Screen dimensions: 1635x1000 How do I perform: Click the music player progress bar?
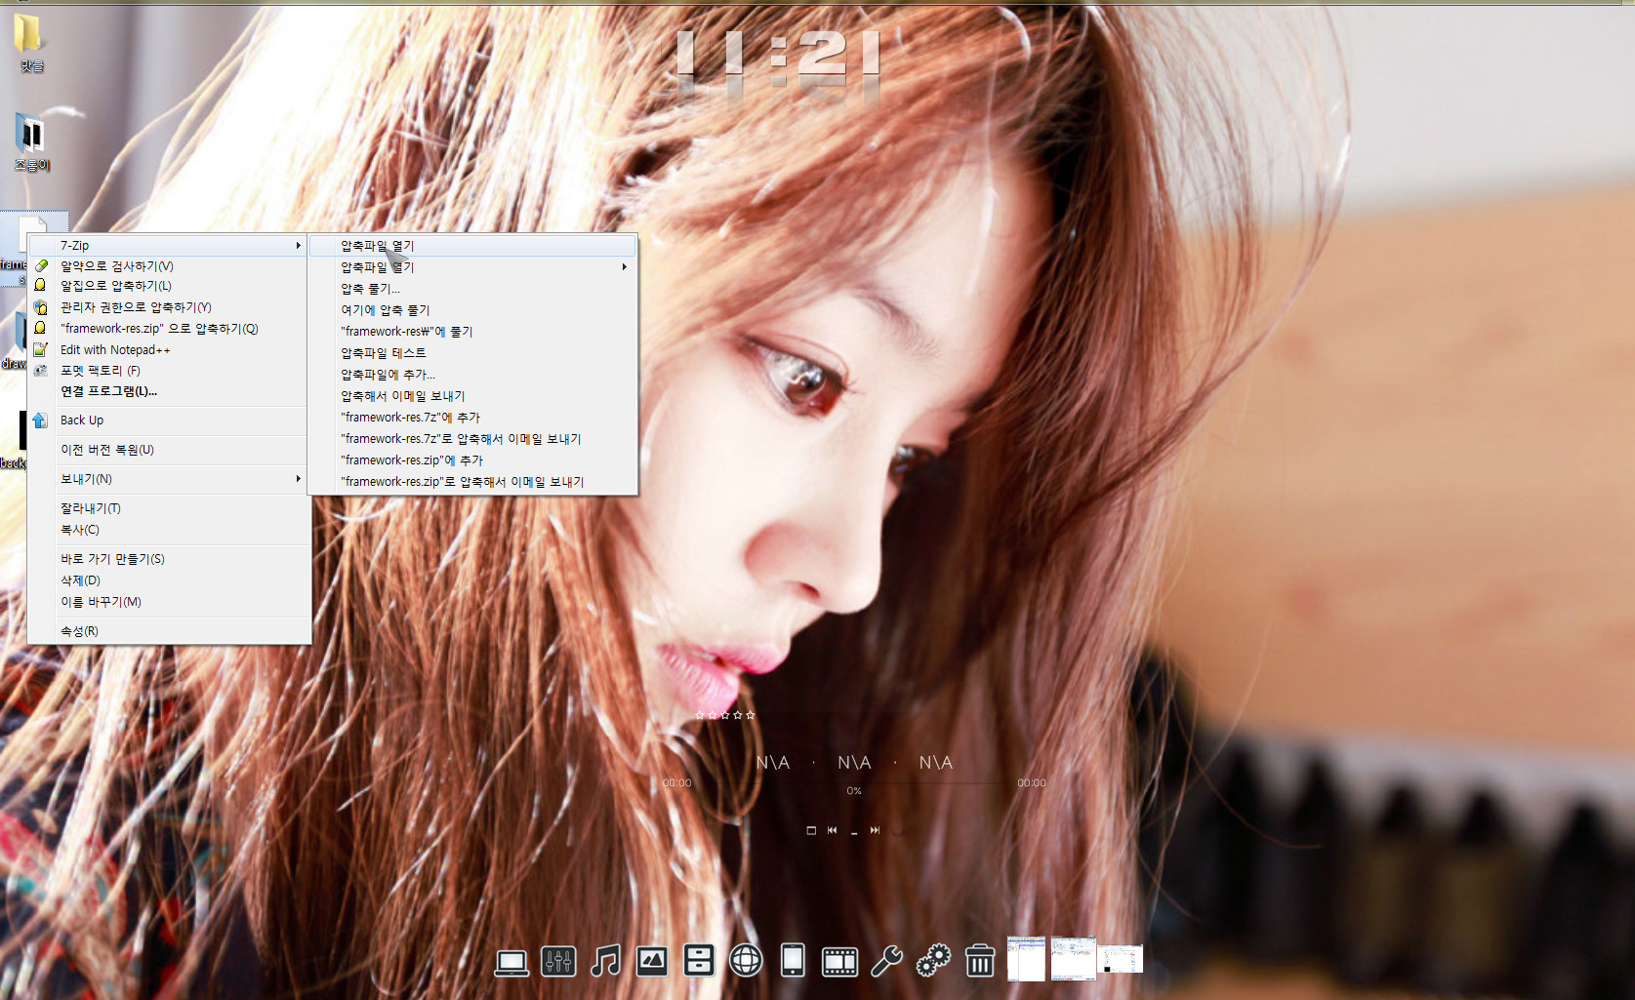pyautogui.click(x=854, y=781)
